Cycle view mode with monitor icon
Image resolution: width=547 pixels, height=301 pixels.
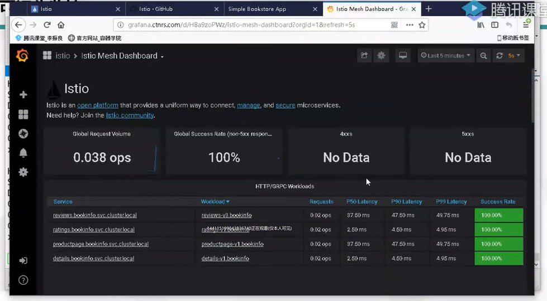pos(403,56)
